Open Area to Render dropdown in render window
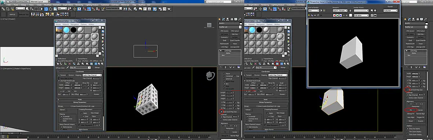 [x=314, y=11]
